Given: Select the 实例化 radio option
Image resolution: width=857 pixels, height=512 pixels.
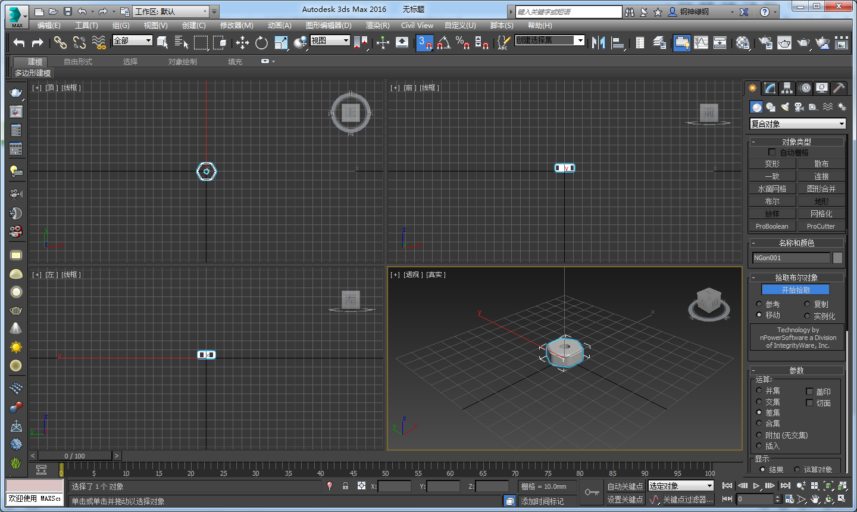Looking at the screenshot, I should pyautogui.click(x=807, y=316).
